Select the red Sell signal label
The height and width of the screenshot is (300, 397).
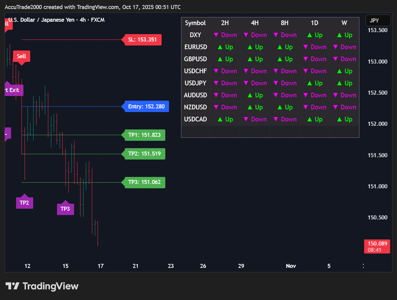(x=21, y=56)
